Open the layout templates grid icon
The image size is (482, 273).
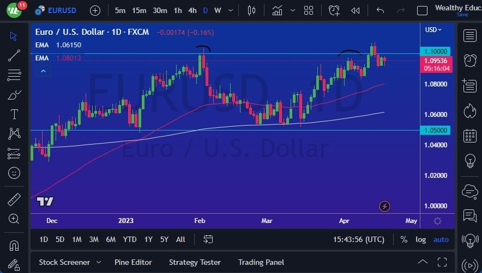click(x=308, y=10)
